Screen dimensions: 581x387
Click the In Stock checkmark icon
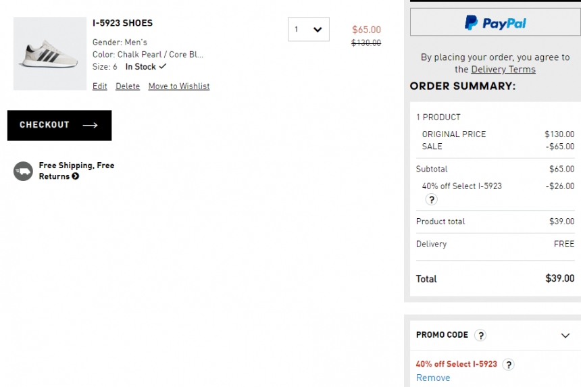pyautogui.click(x=163, y=66)
